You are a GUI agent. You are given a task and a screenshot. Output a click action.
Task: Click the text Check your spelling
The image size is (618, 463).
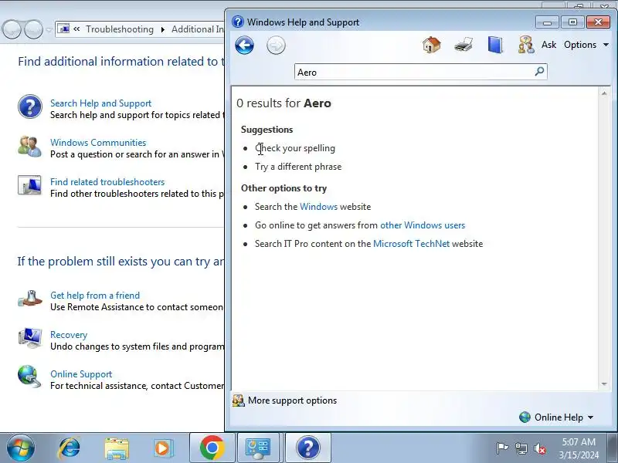tap(295, 148)
